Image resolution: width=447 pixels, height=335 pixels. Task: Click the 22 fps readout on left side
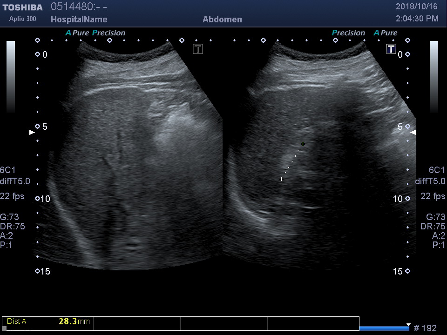pyautogui.click(x=12, y=196)
